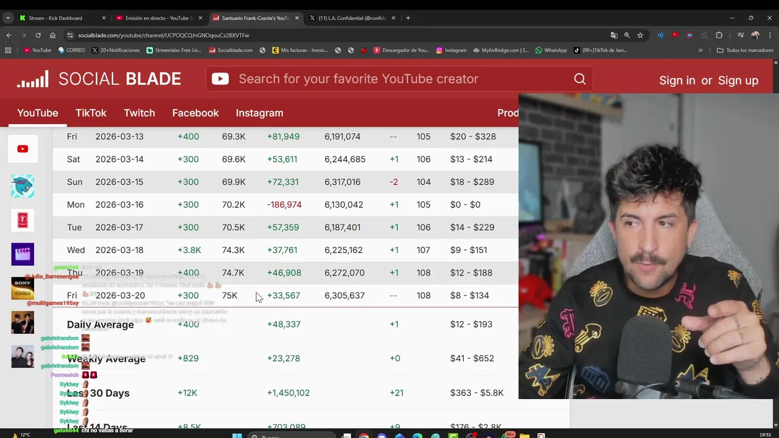779x438 pixels.
Task: Close the Santuario Frank-Cuesta tab
Action: [x=297, y=18]
